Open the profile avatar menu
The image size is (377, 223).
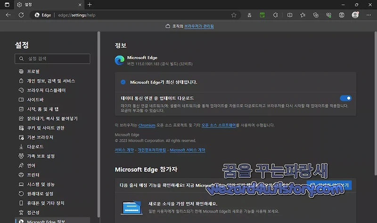pyautogui.click(x=355, y=15)
